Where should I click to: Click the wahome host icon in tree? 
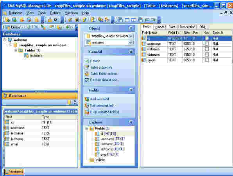tap(10, 40)
